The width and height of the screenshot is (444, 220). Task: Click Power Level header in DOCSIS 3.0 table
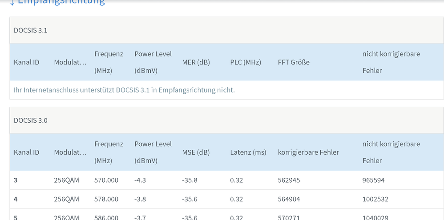pos(153,152)
